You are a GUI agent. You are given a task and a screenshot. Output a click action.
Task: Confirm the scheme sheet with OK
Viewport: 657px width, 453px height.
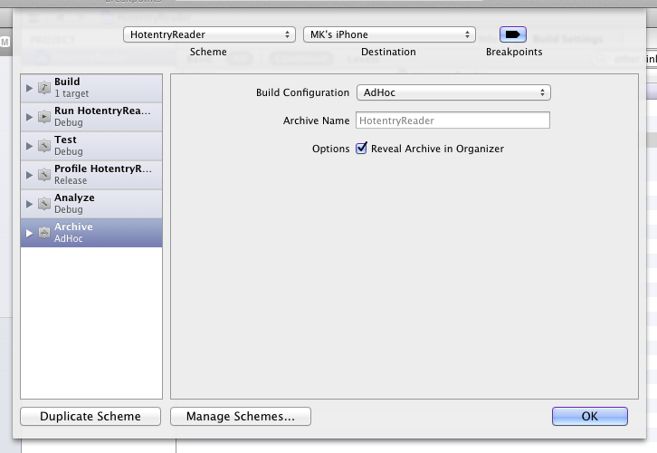coord(589,416)
